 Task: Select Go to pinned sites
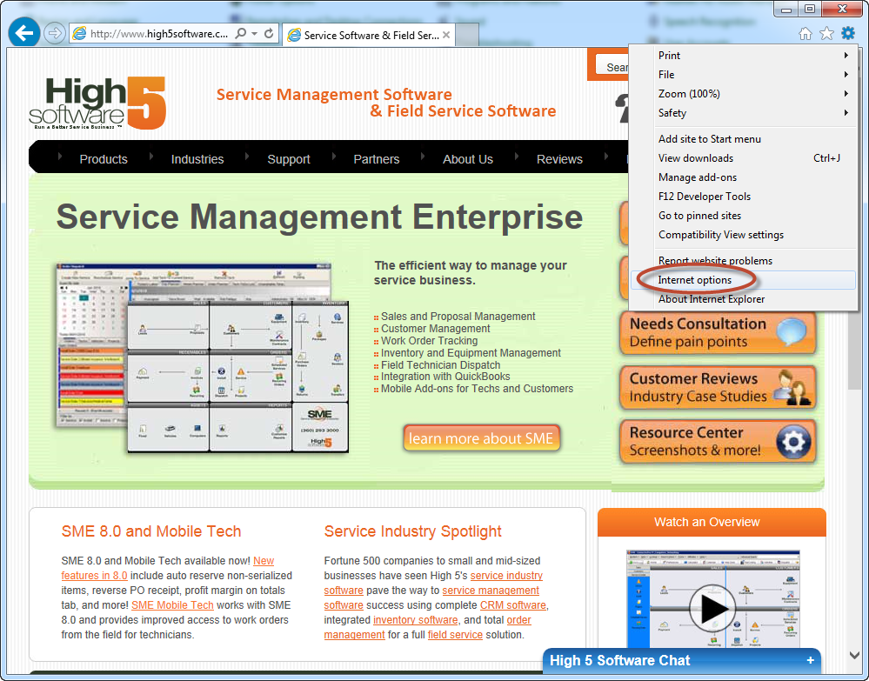pyautogui.click(x=744, y=216)
